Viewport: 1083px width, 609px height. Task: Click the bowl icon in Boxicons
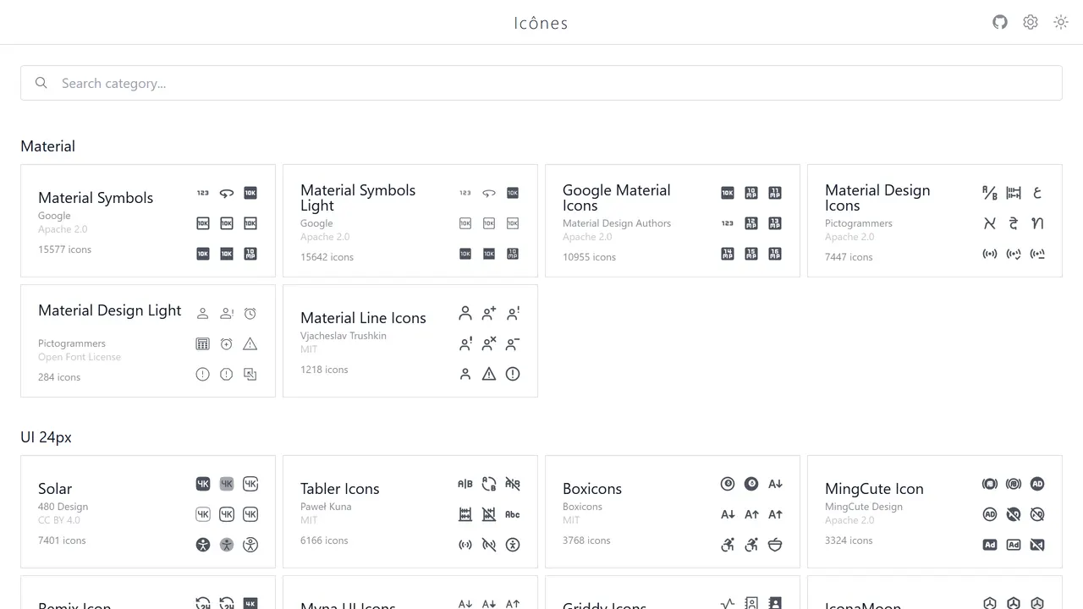775,545
